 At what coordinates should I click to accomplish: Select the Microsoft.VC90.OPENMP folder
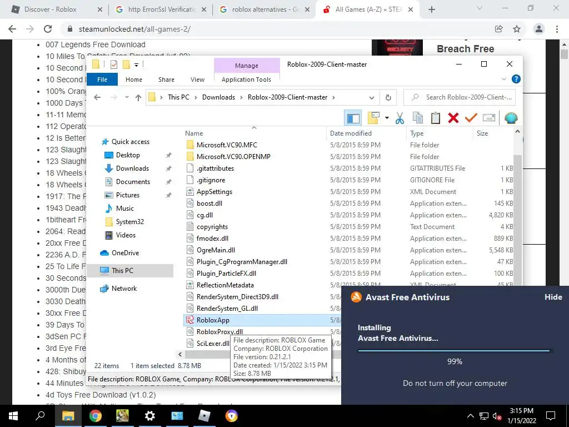click(233, 156)
